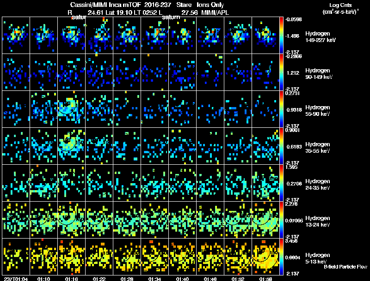
Task: Click the '01:46' time axis label
Action: (210, 279)
